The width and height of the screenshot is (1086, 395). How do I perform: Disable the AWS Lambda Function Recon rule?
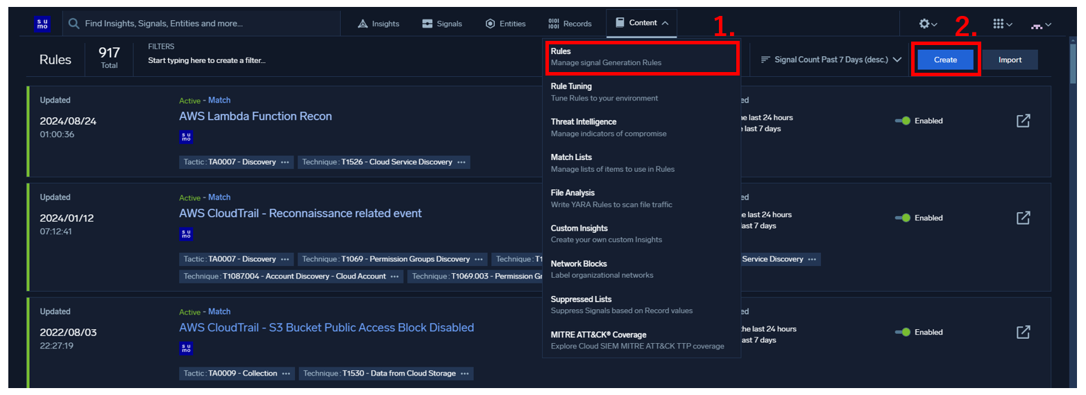[x=902, y=121]
